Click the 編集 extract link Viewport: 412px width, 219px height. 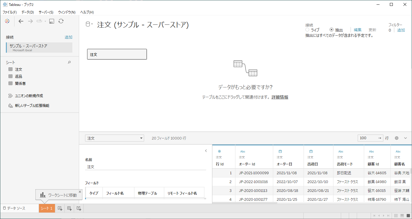tap(358, 30)
